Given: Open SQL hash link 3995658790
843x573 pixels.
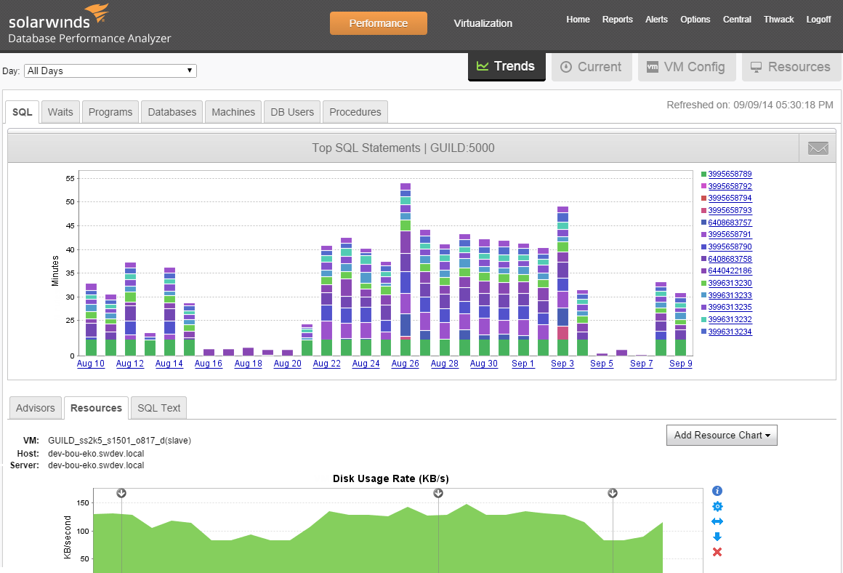Looking at the screenshot, I should point(730,247).
